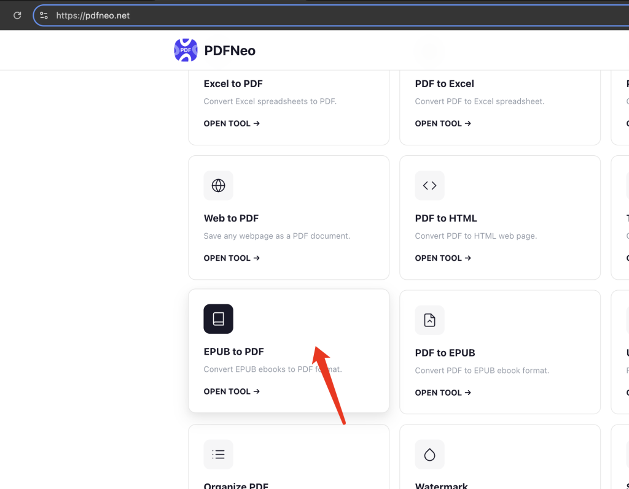
Task: Open the Excel to PDF tool link
Action: pyautogui.click(x=232, y=123)
